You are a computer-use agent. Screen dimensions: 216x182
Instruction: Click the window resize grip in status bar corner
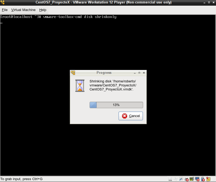214,180
